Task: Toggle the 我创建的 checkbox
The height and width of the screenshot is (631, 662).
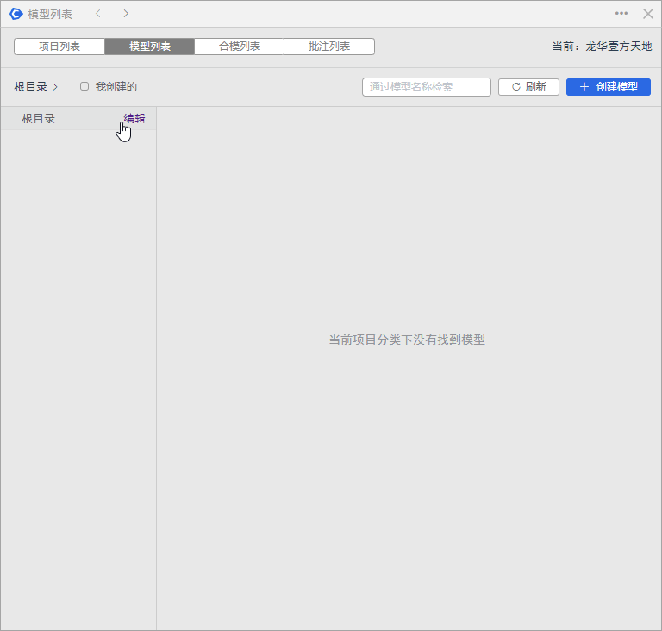Action: click(84, 86)
